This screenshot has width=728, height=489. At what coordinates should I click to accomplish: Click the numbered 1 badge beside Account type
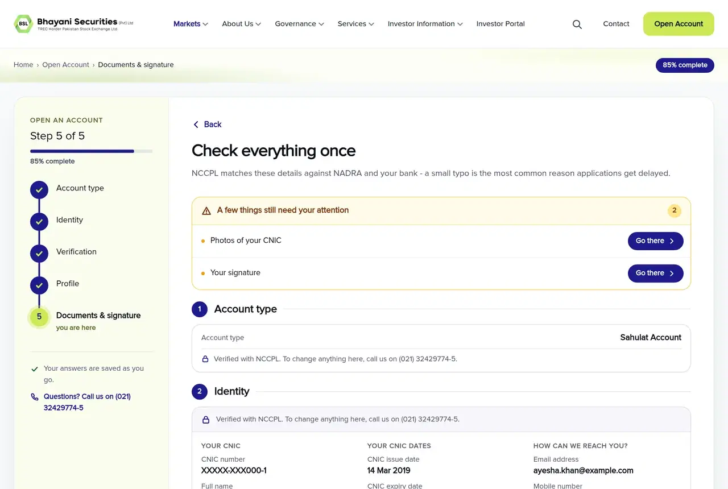[200, 309]
